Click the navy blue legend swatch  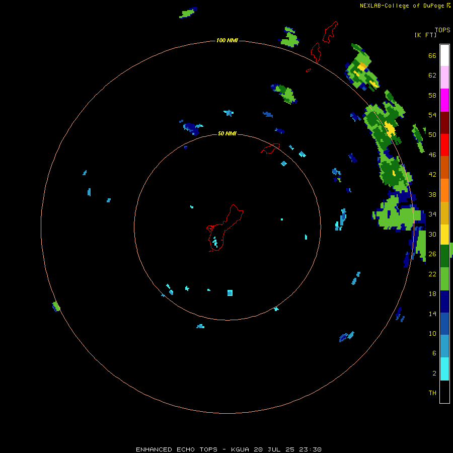pos(444,301)
